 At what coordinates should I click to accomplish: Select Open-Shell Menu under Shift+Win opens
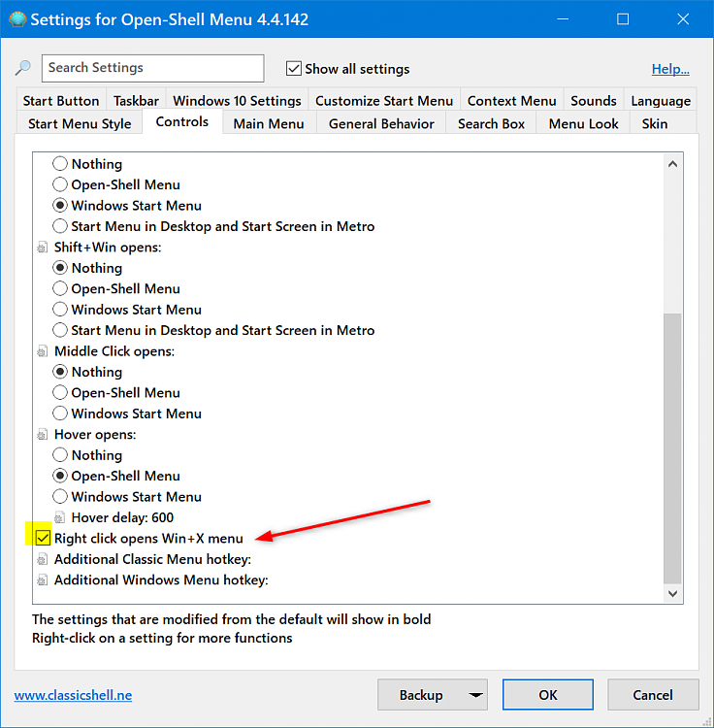pyautogui.click(x=60, y=288)
